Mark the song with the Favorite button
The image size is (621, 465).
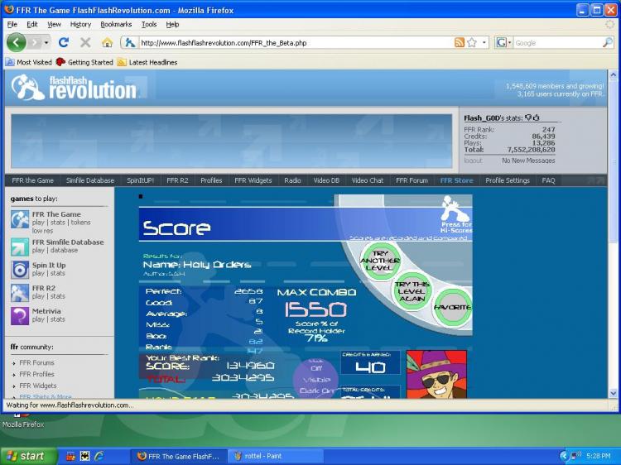[x=452, y=307]
